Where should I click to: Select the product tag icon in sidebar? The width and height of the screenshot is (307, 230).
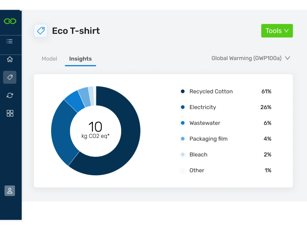click(10, 77)
